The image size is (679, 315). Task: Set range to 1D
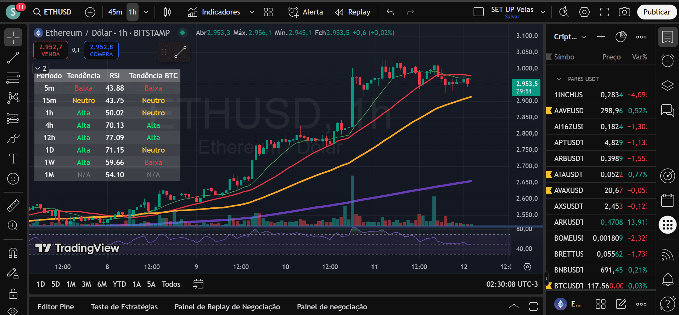pyautogui.click(x=41, y=284)
